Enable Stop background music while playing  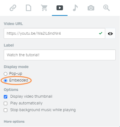pos(5,110)
